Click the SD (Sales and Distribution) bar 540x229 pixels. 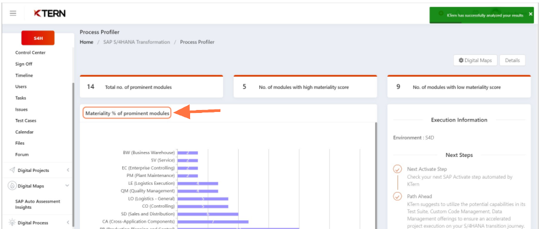click(x=208, y=214)
